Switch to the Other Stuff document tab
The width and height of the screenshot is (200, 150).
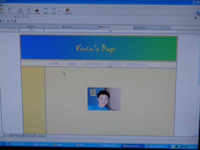pos(152,27)
